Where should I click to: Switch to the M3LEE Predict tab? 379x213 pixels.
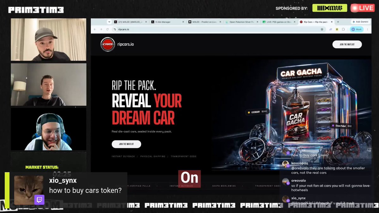point(204,22)
